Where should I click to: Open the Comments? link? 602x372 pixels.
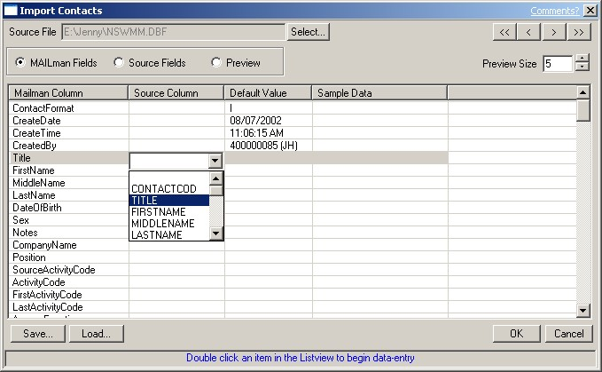556,11
